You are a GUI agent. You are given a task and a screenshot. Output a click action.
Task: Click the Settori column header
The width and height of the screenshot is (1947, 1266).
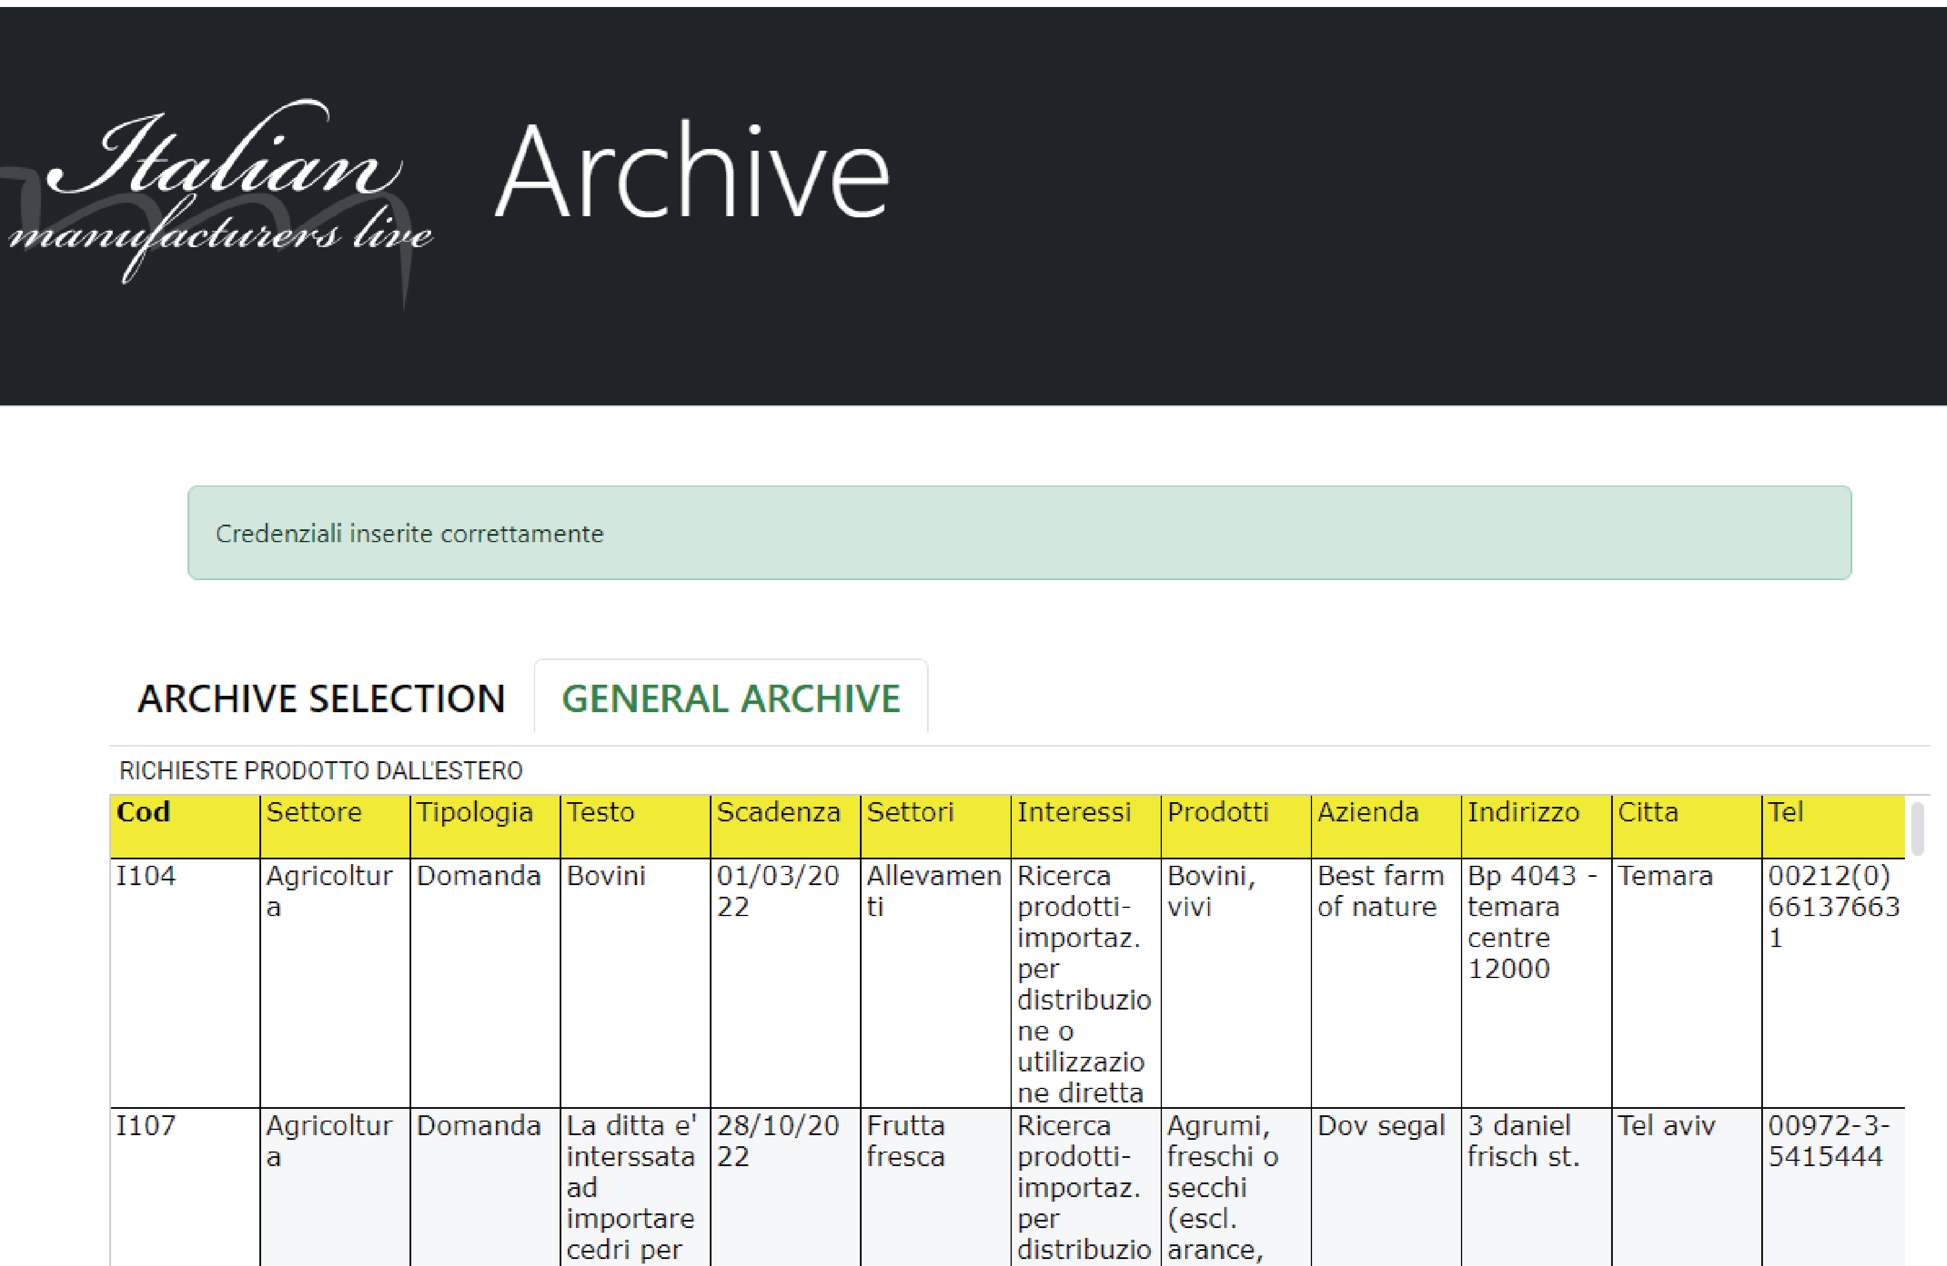[936, 827]
